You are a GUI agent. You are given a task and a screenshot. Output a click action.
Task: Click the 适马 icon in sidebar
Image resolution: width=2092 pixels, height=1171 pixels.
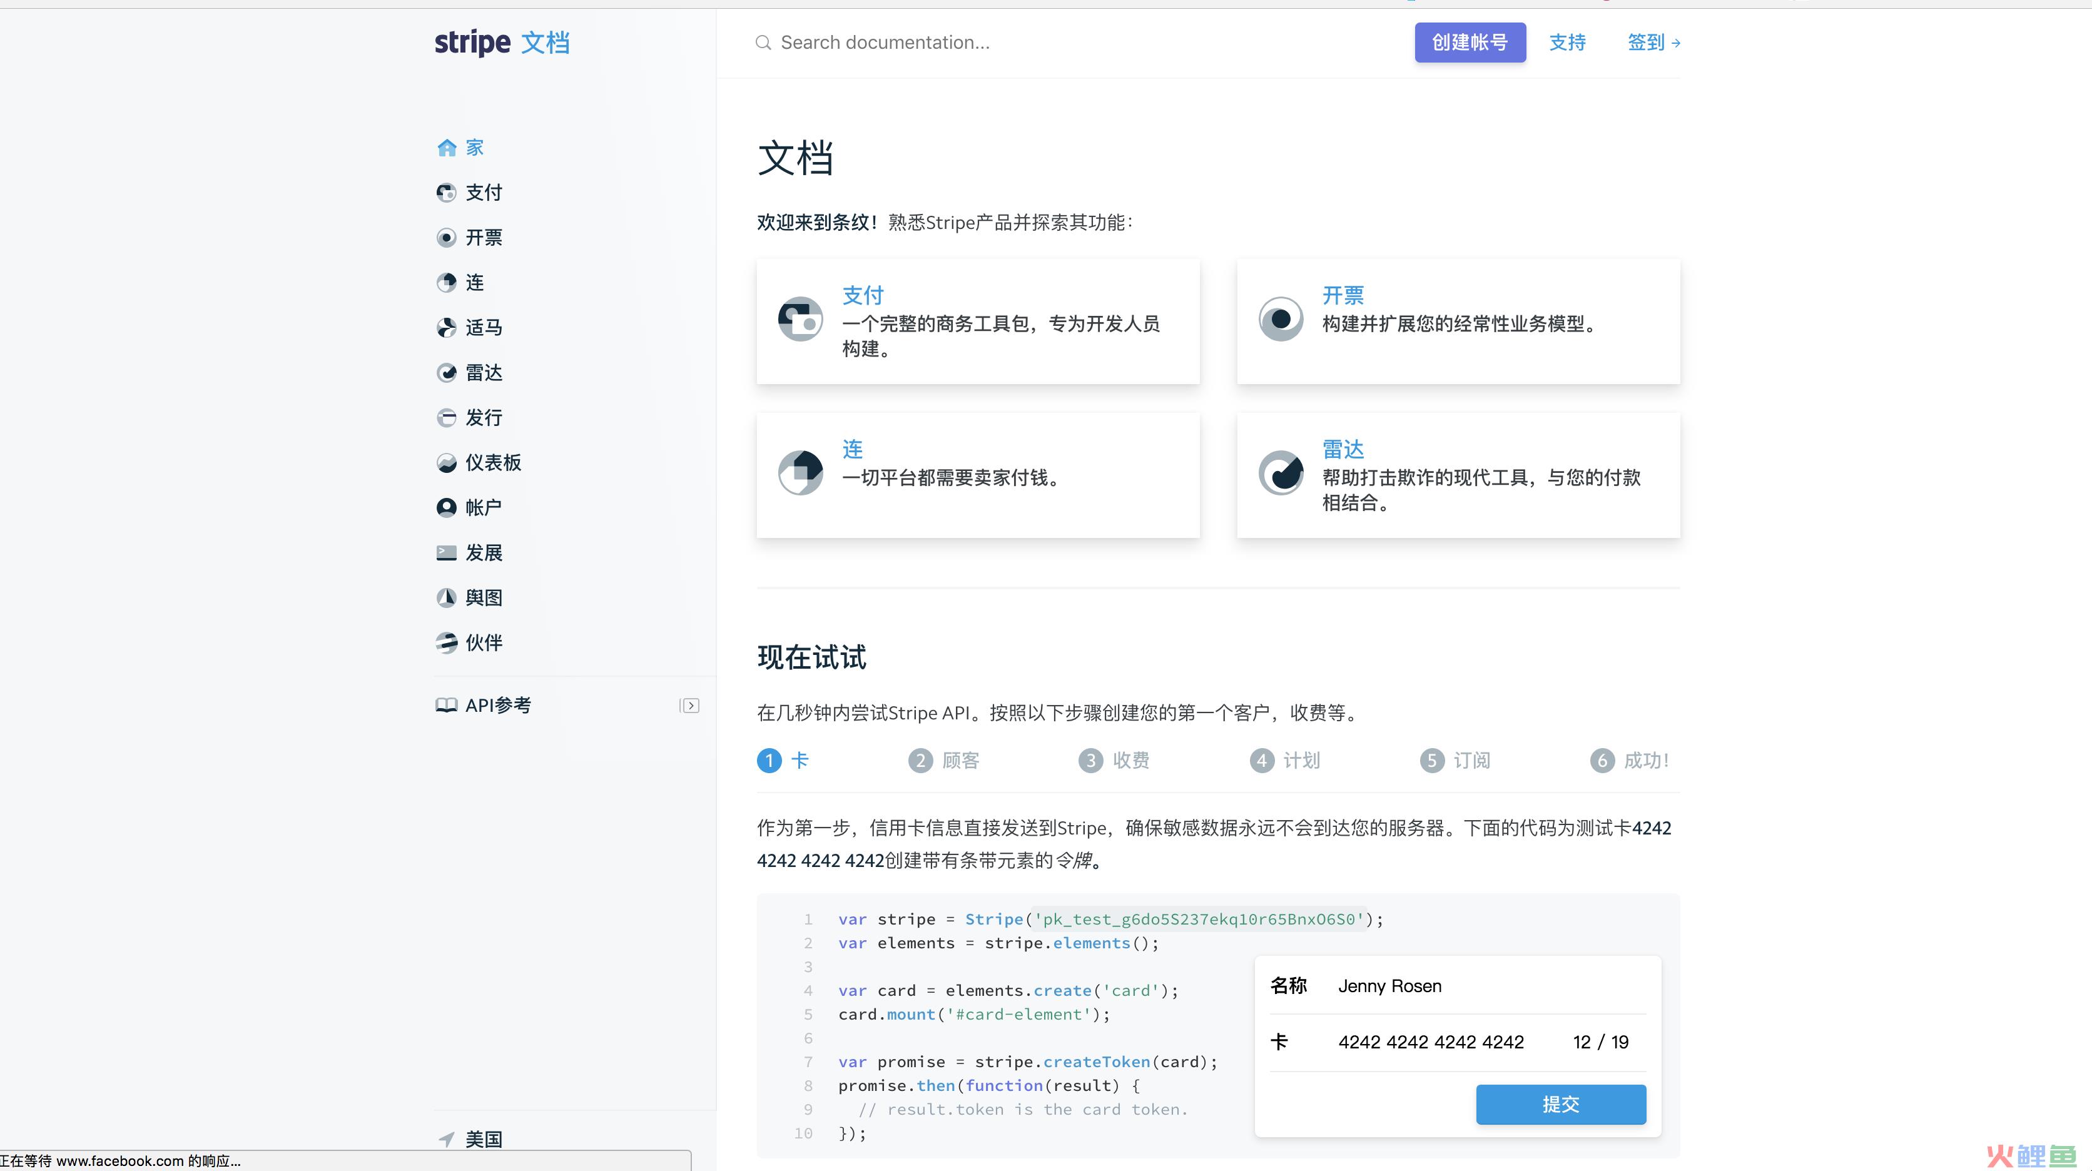447,327
